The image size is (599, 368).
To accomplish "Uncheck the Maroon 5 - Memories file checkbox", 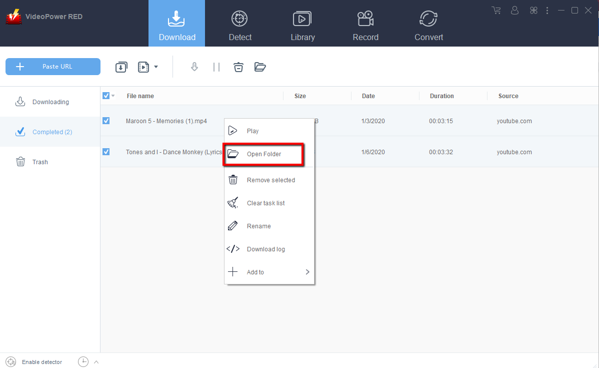I will click(x=106, y=121).
